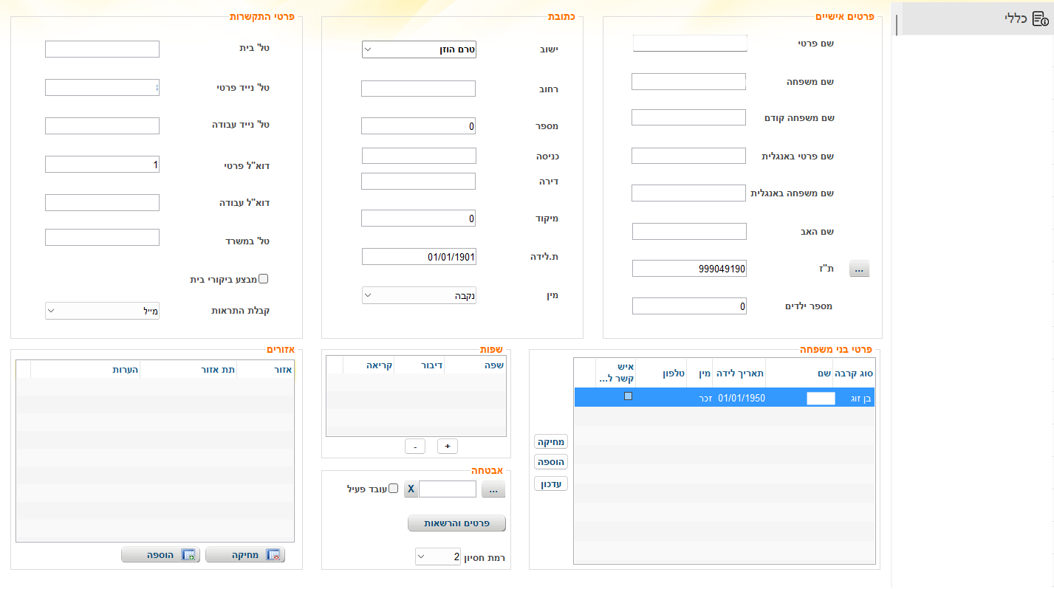Click the plus button under שפות table
Image resolution: width=1054 pixels, height=589 pixels.
[448, 446]
